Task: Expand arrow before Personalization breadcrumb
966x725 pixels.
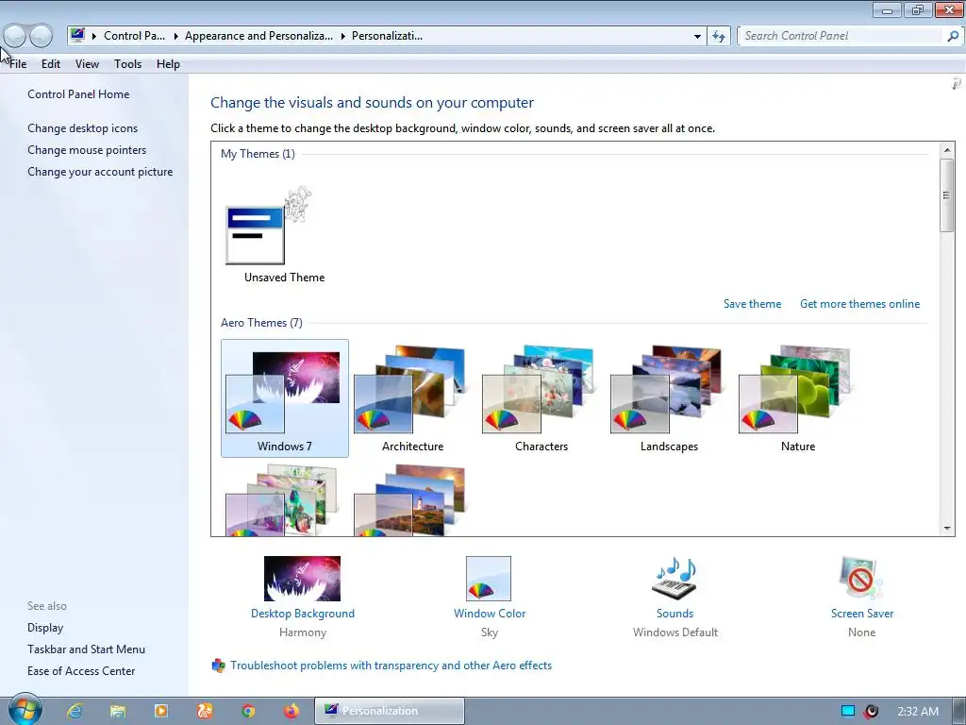Action: pyautogui.click(x=343, y=36)
